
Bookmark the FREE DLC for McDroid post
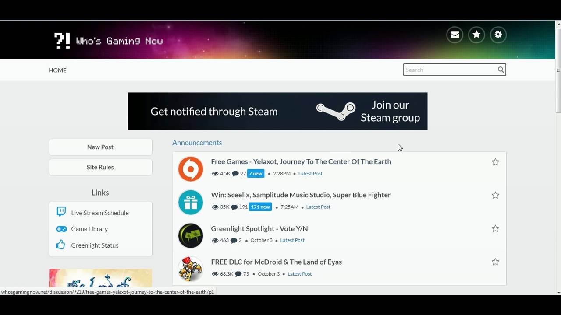[495, 262]
